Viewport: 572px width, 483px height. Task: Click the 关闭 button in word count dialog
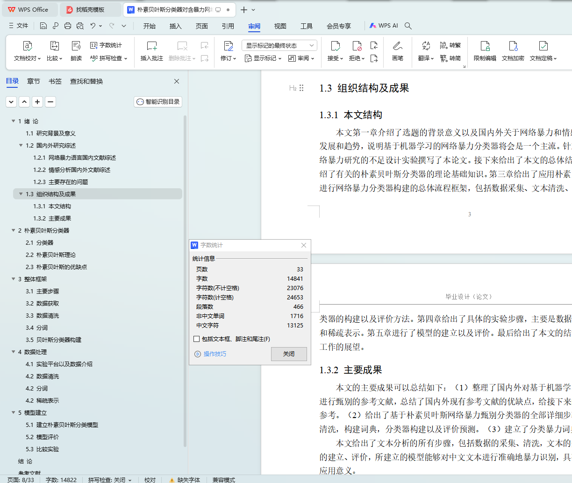coord(289,354)
